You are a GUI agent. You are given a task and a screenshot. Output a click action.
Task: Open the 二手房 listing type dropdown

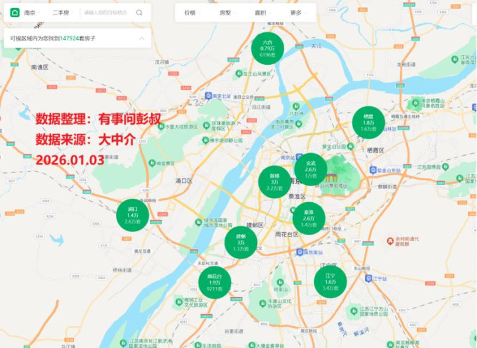tap(63, 13)
